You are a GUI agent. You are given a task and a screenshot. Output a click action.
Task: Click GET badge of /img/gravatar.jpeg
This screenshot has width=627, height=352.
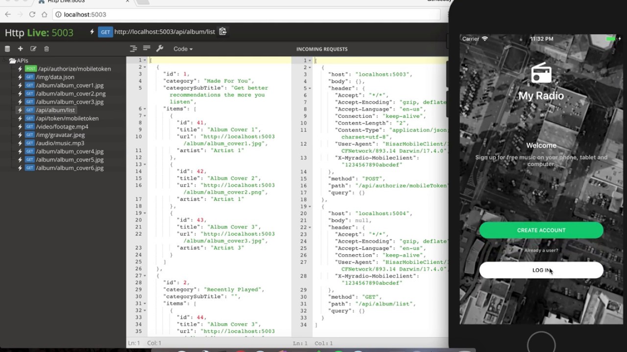coord(30,135)
